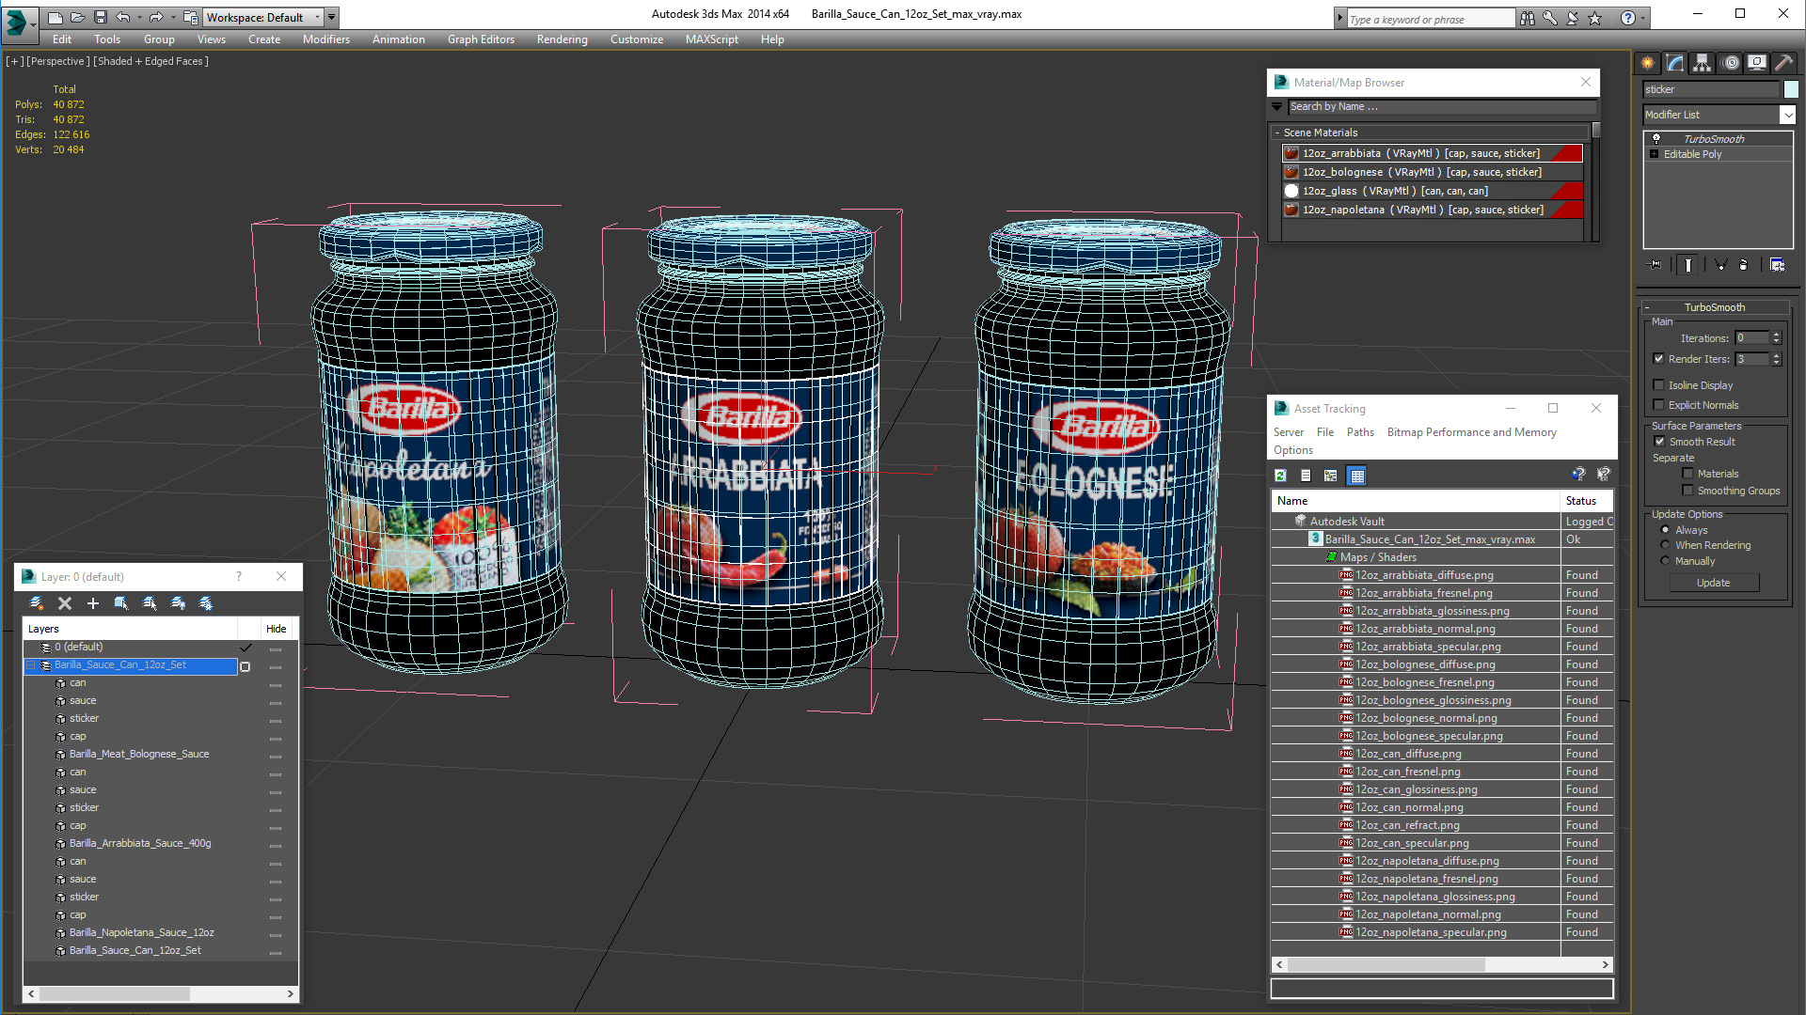The image size is (1806, 1015).
Task: Enable Isoline Display checkbox
Action: pyautogui.click(x=1659, y=384)
